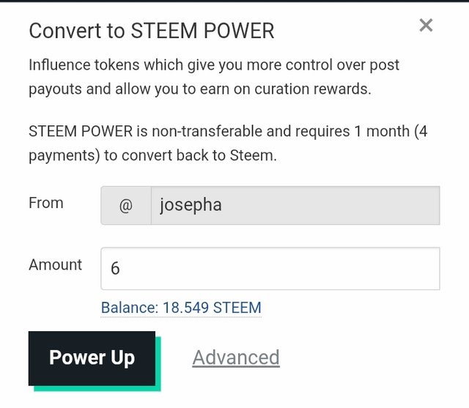Screen dimensions: 469x408
Task: Click the word STEEM in the balance link
Action: point(237,308)
